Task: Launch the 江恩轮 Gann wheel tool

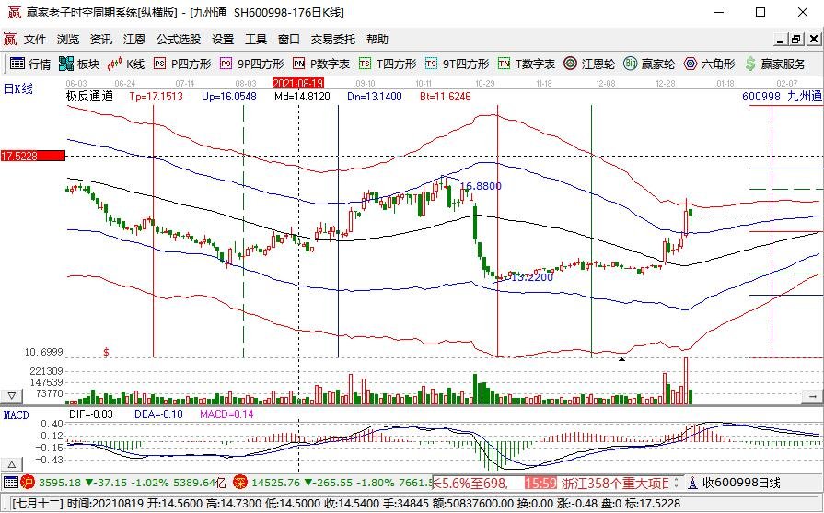Action: click(x=589, y=64)
